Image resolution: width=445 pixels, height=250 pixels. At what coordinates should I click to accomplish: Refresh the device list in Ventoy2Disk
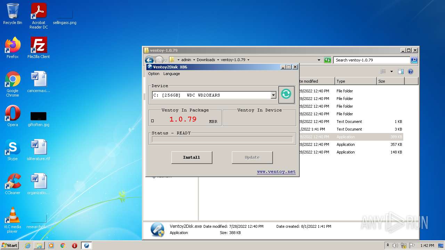point(286,94)
